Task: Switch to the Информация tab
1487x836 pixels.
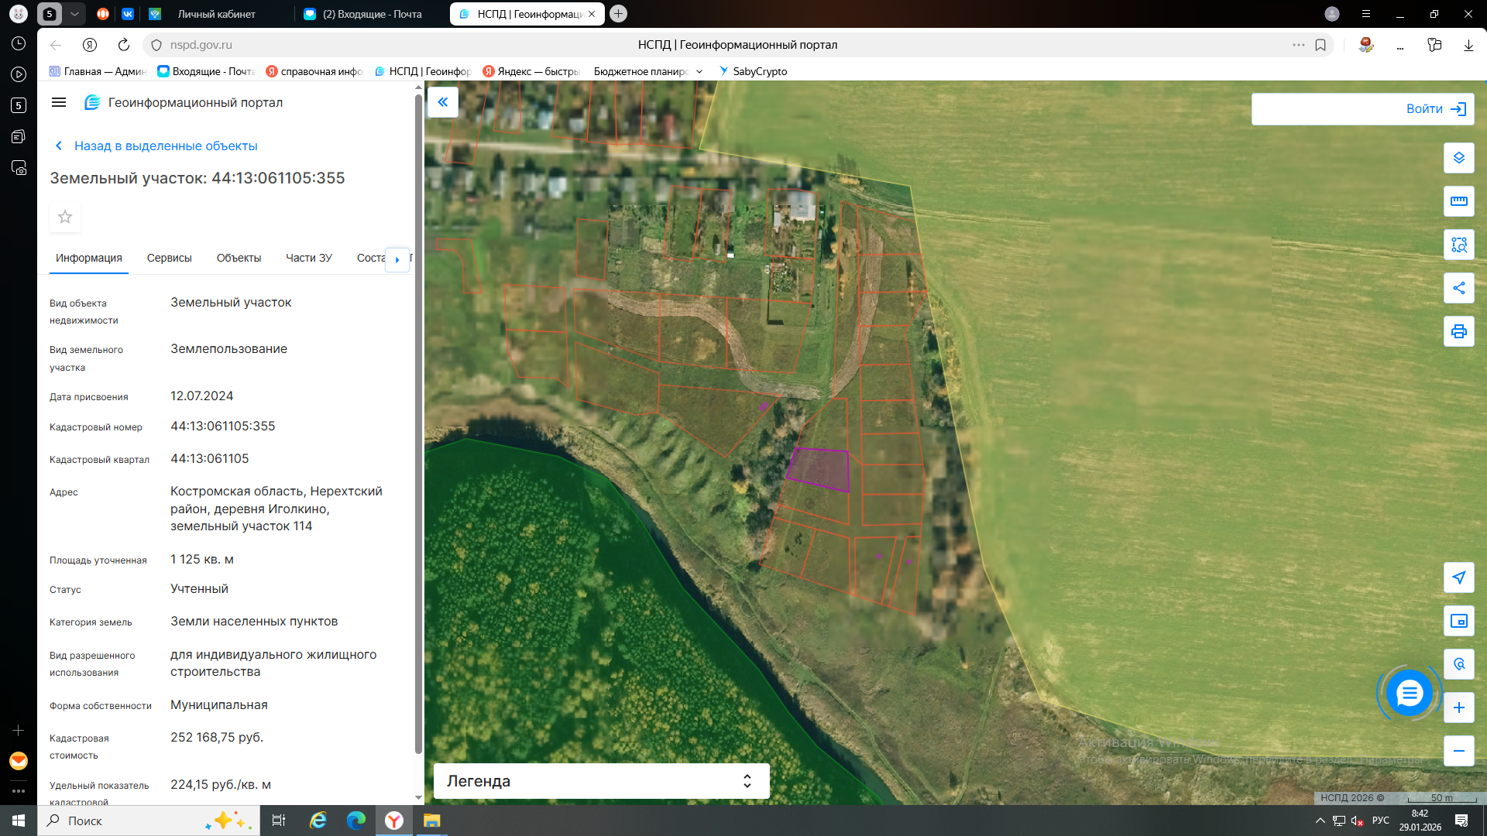Action: click(89, 258)
